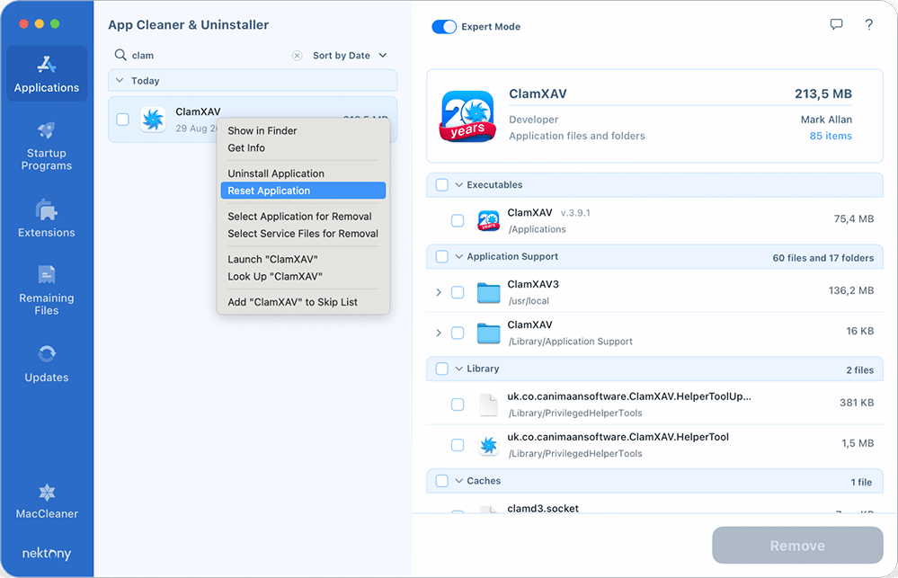This screenshot has height=578, width=898.
Task: Click the ClamXAV icon in the app list
Action: [x=153, y=120]
